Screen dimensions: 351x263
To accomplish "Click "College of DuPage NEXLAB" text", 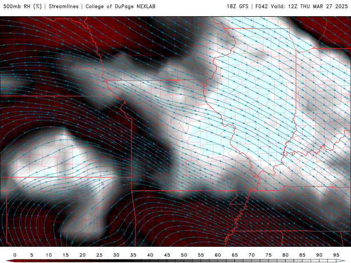I will click(120, 7).
